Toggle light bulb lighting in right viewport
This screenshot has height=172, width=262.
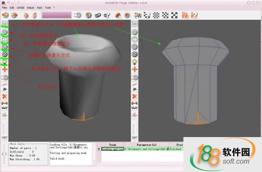134,62
